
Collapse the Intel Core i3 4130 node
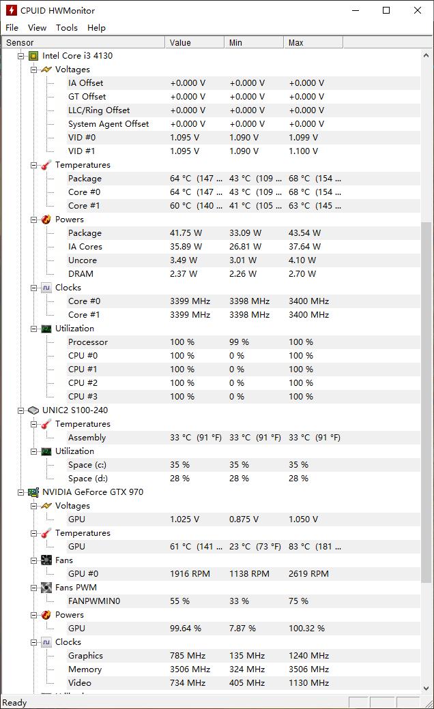(x=21, y=56)
